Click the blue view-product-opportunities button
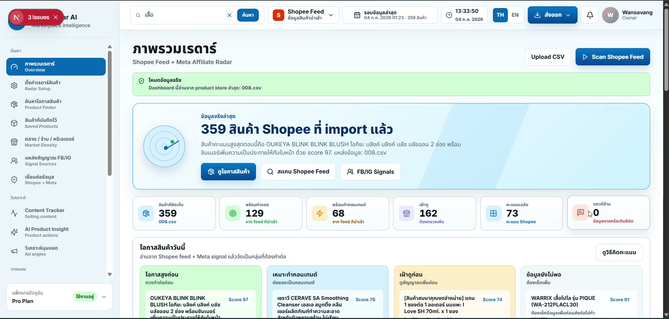Image resolution: width=669 pixels, height=319 pixels. [x=228, y=172]
